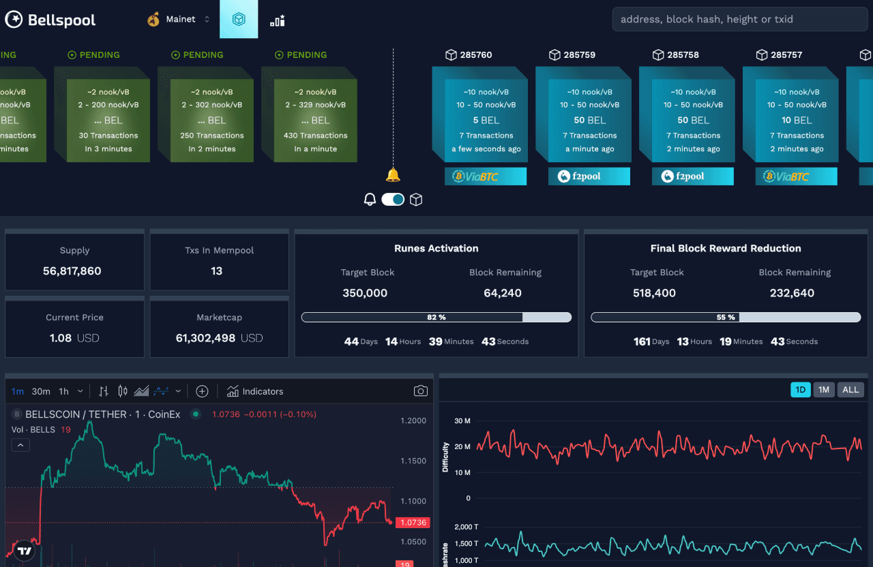Open the bar chart statistics icon
The height and width of the screenshot is (567, 873).
(278, 20)
